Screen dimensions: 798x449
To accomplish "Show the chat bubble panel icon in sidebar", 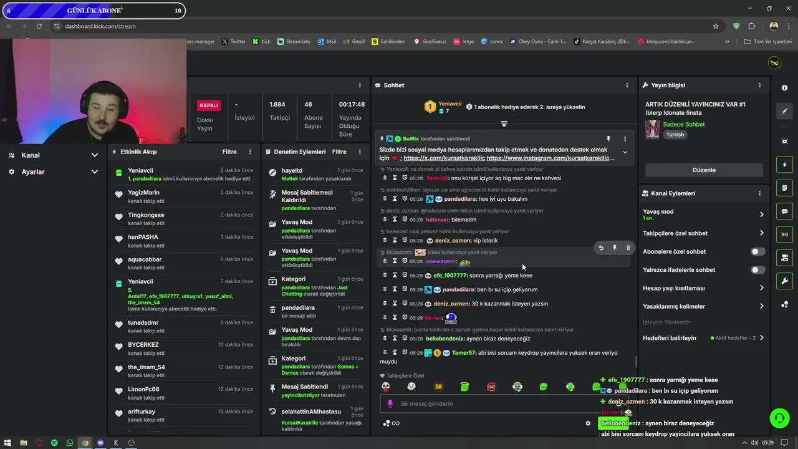I will [x=784, y=211].
